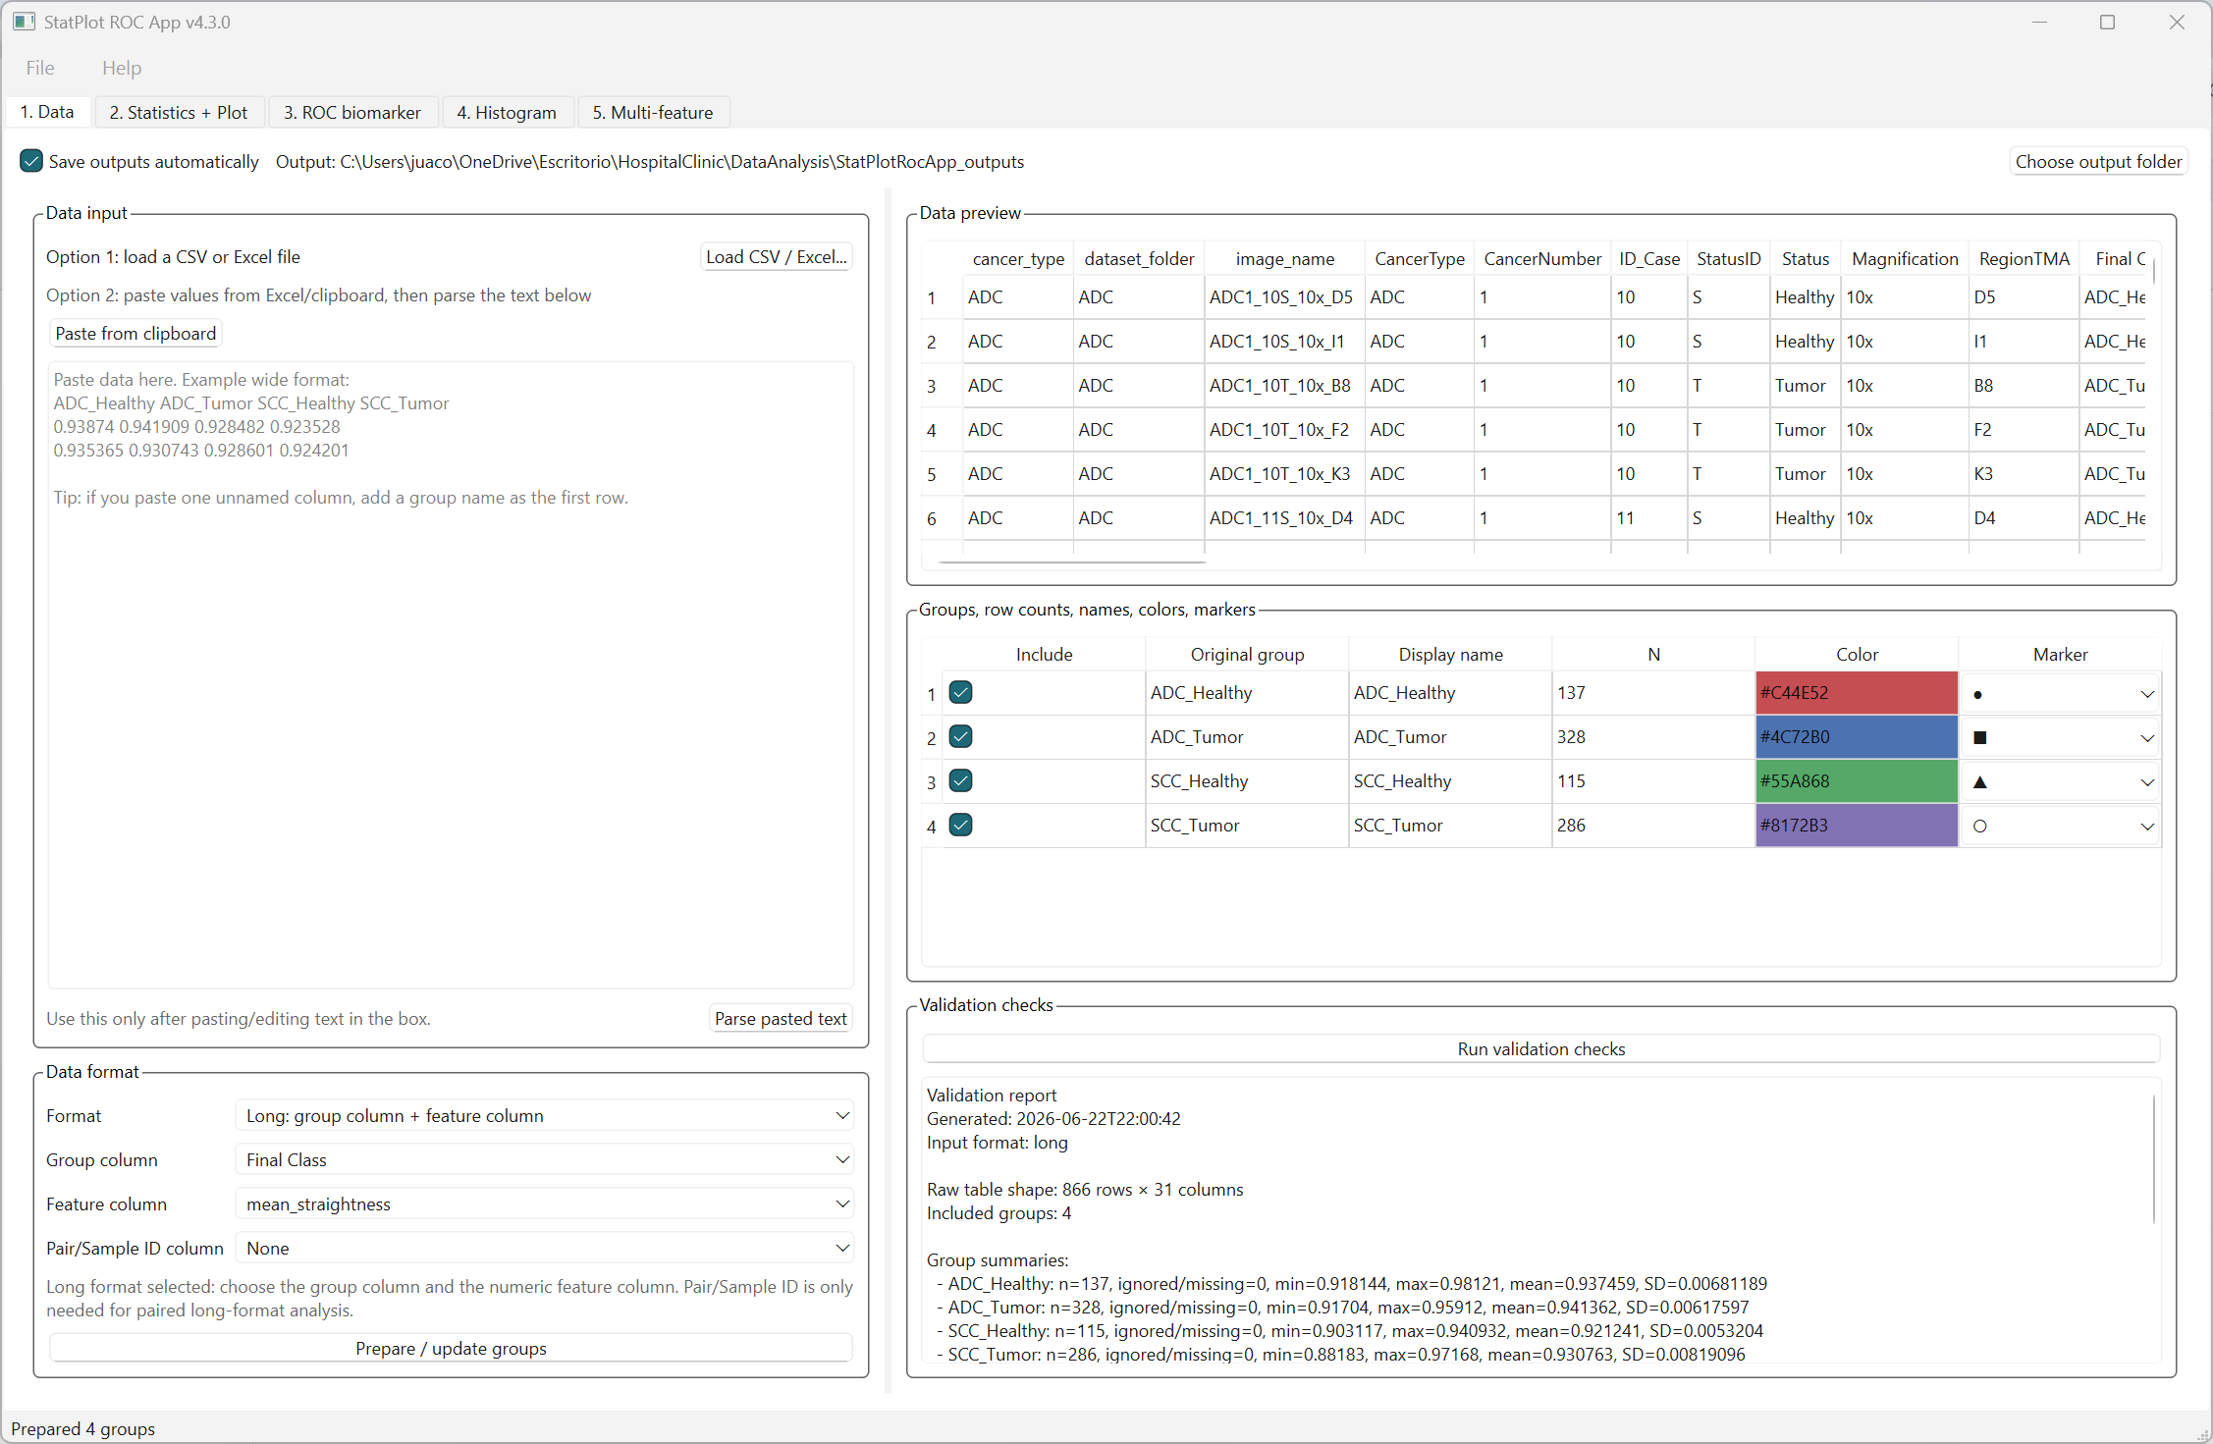Open marker dropdown for ADC_Healthy row
The width and height of the screenshot is (2213, 1444).
point(2060,694)
